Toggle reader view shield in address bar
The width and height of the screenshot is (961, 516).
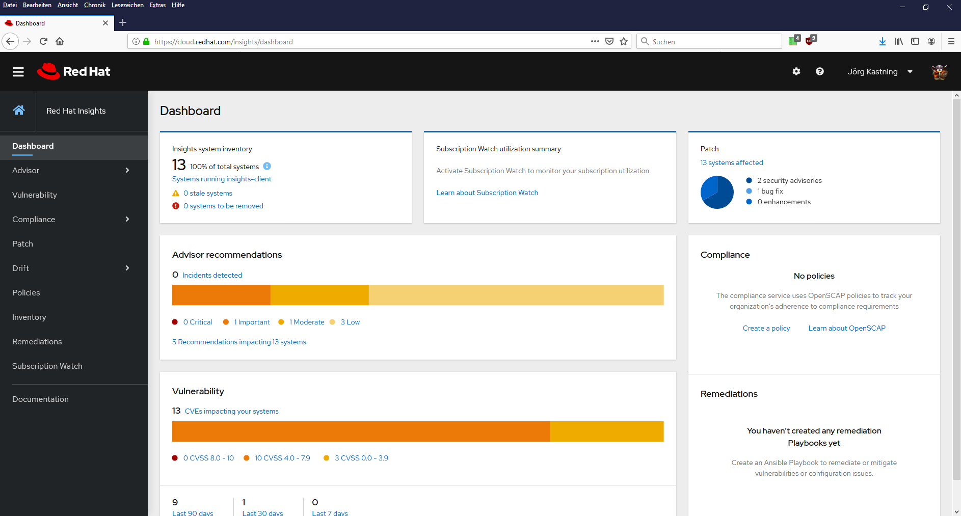(609, 41)
